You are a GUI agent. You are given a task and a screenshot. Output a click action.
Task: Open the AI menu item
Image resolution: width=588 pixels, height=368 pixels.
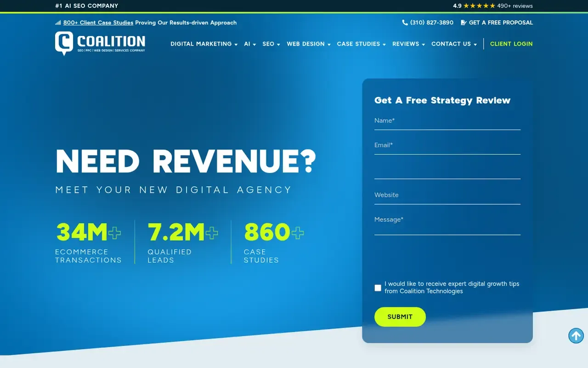click(247, 44)
